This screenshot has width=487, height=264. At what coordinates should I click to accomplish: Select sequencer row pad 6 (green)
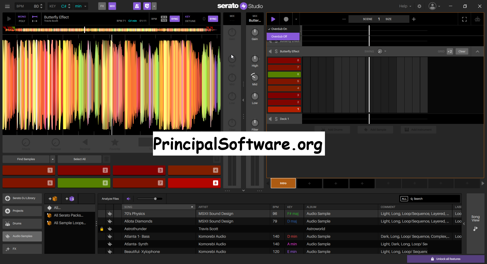284,74
